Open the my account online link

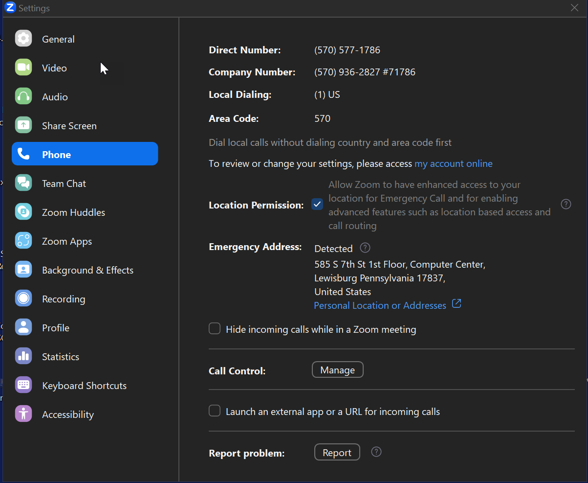pos(454,163)
